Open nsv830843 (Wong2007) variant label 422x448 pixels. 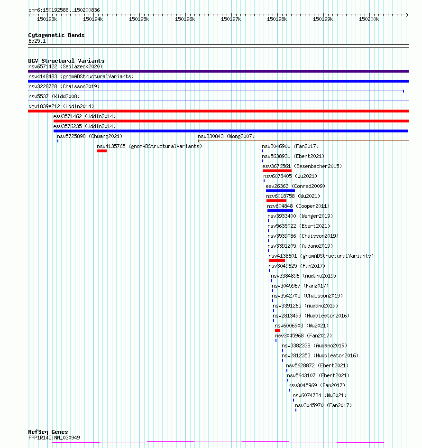pos(226,137)
